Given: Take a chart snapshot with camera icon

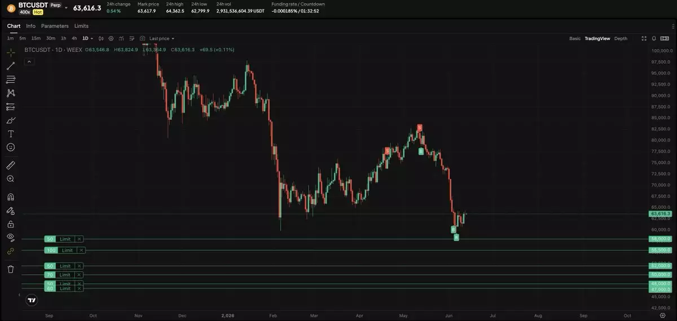Looking at the screenshot, I should click(142, 38).
